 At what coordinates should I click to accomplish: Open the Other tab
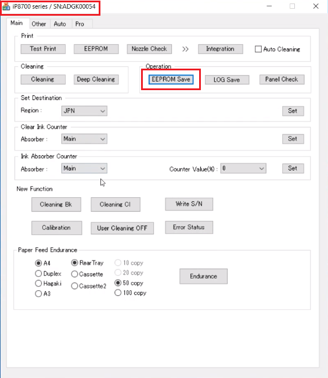pos(39,24)
